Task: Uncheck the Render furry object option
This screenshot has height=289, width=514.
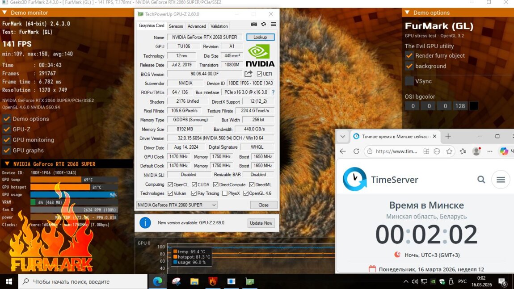Action: point(409,55)
